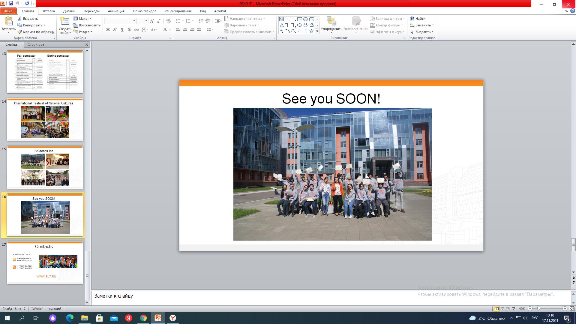Open slide sorter view icon

[502, 309]
